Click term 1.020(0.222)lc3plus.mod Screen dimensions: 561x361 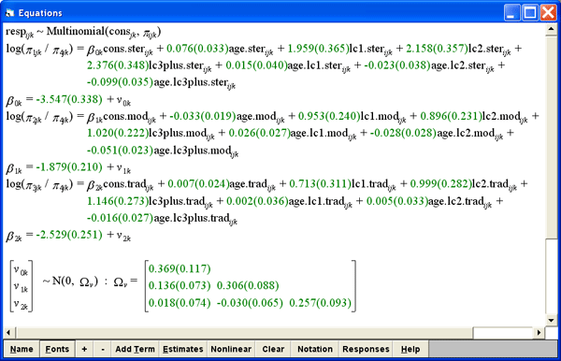[x=151, y=134]
